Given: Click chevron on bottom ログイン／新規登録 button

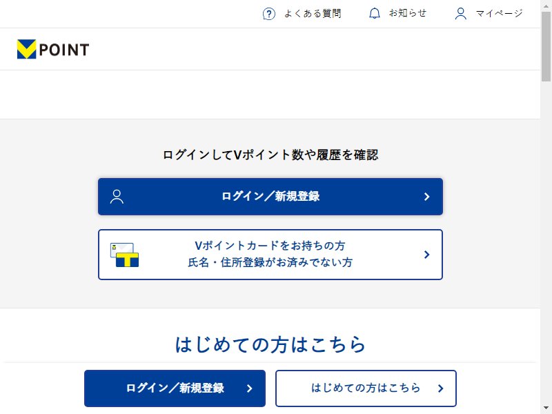Looking at the screenshot, I should [x=249, y=388].
